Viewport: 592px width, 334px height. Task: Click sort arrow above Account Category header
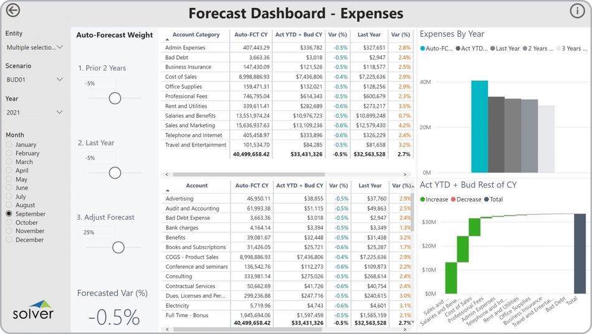[x=167, y=39]
